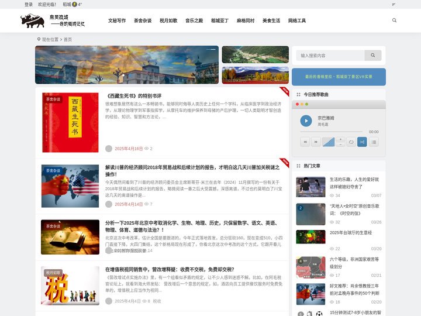The image size is (421, 316).
Task: Click the yellow dot on music player
Action: [302, 104]
